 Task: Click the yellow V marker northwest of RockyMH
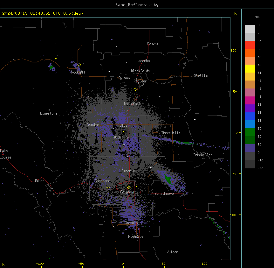point(56,59)
